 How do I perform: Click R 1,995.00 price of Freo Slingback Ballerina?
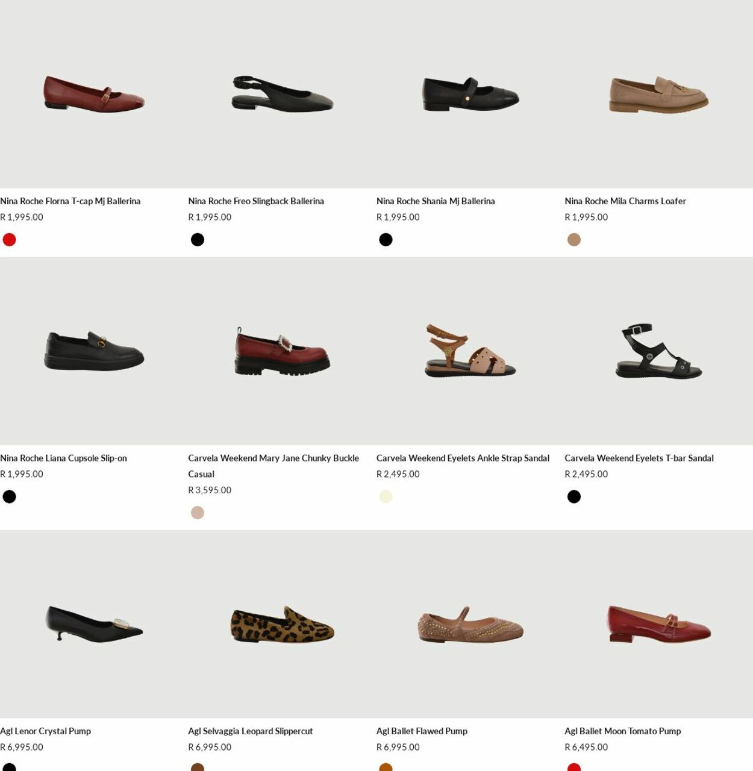(x=210, y=217)
